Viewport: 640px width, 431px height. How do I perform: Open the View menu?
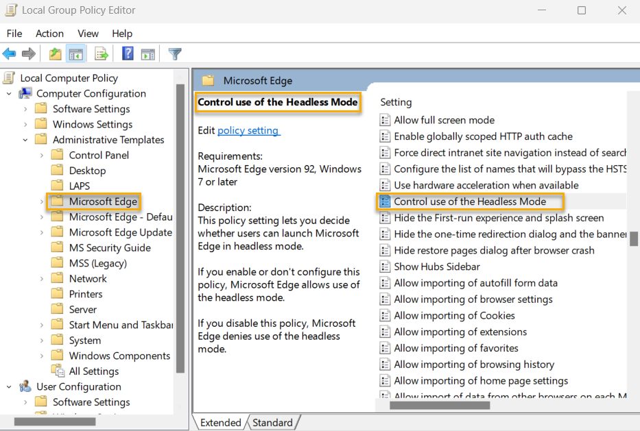88,34
